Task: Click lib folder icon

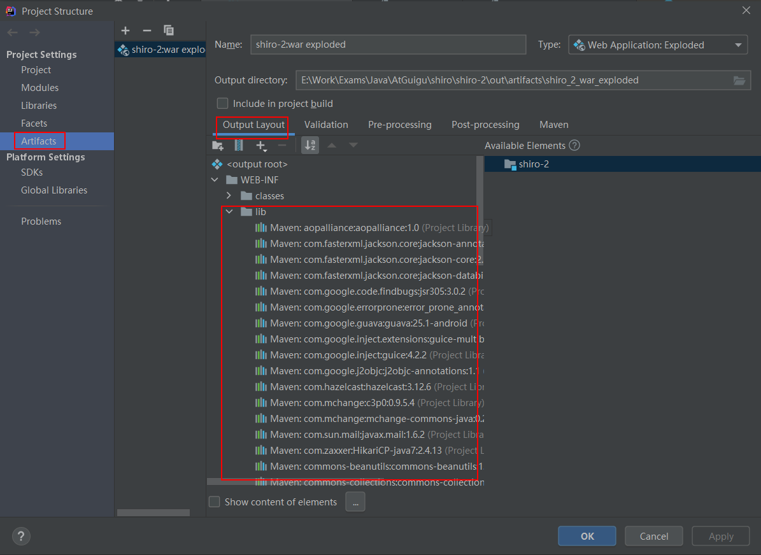Action: pyautogui.click(x=246, y=211)
